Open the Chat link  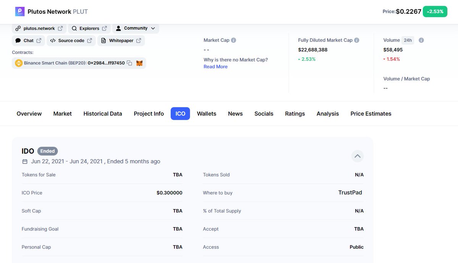[x=29, y=41]
